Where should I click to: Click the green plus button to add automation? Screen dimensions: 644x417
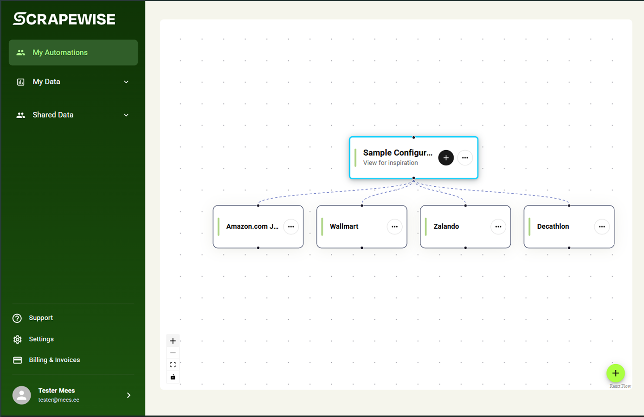coord(616,373)
